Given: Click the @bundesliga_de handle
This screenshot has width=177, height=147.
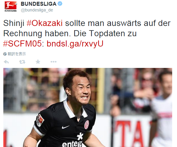Looking at the screenshot, I should pyautogui.click(x=37, y=10).
